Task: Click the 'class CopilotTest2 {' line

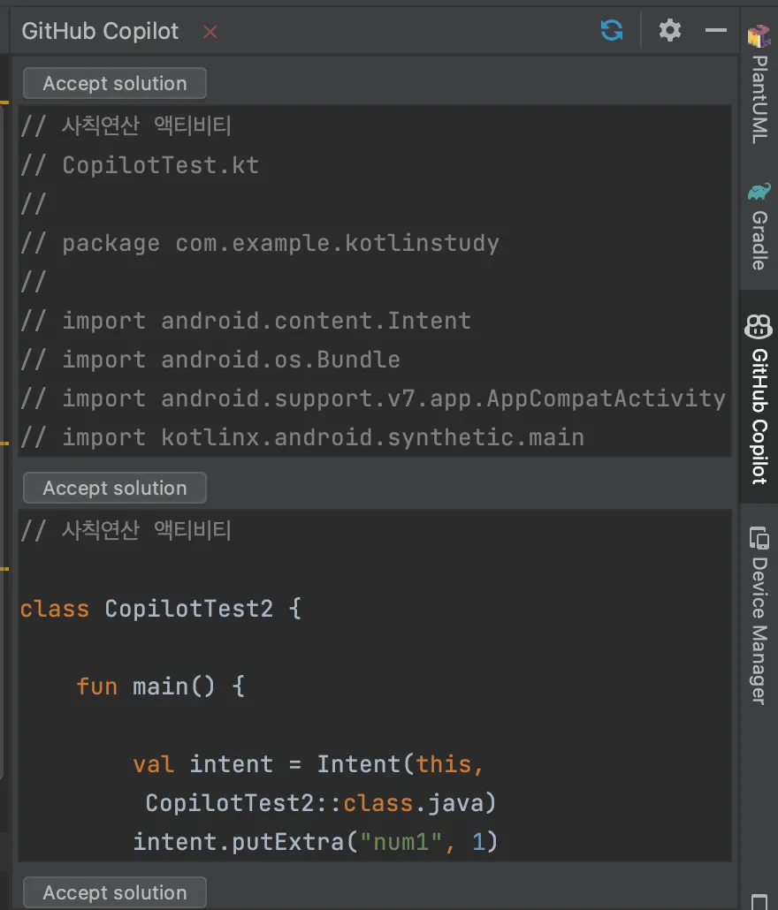Action: pyautogui.click(x=161, y=609)
